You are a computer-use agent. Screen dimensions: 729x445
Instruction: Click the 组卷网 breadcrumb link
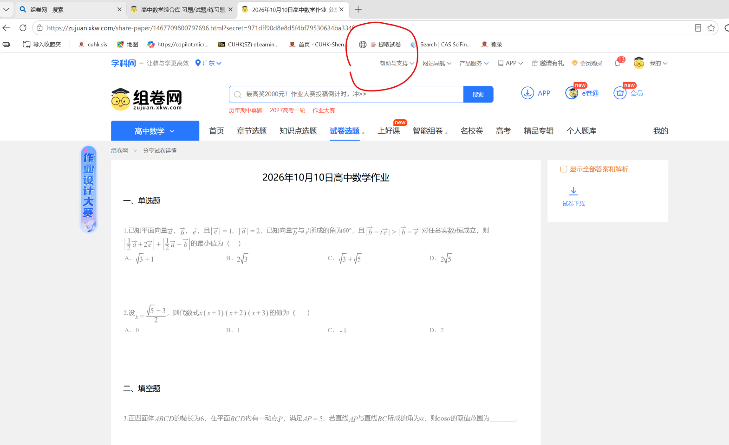tap(119, 151)
